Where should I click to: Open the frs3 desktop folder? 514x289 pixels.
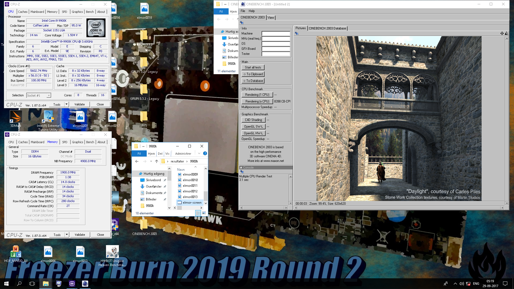click(x=144, y=119)
